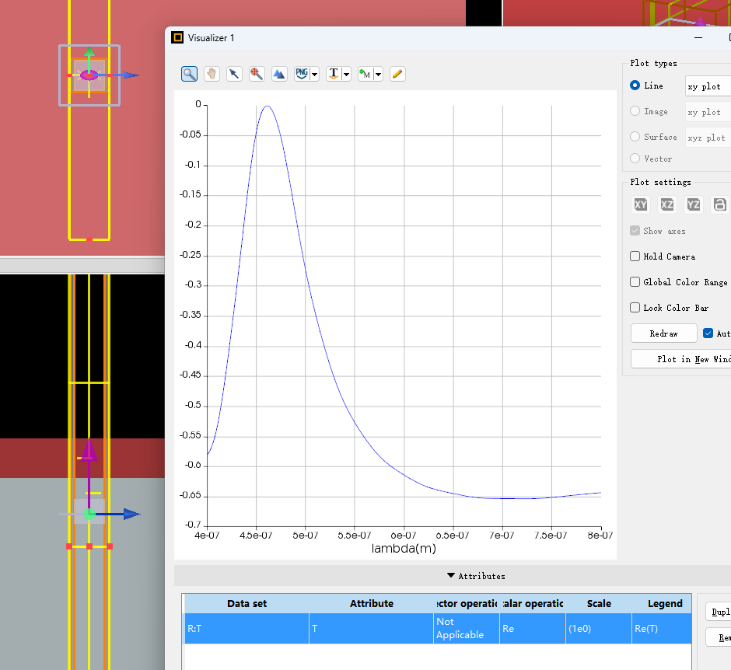Image resolution: width=731 pixels, height=670 pixels.
Task: Click the blue mountains image icon
Action: point(279,74)
